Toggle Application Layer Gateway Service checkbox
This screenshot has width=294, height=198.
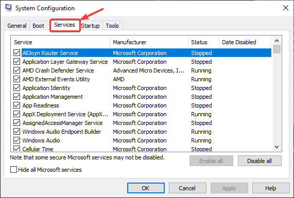pos(16,62)
